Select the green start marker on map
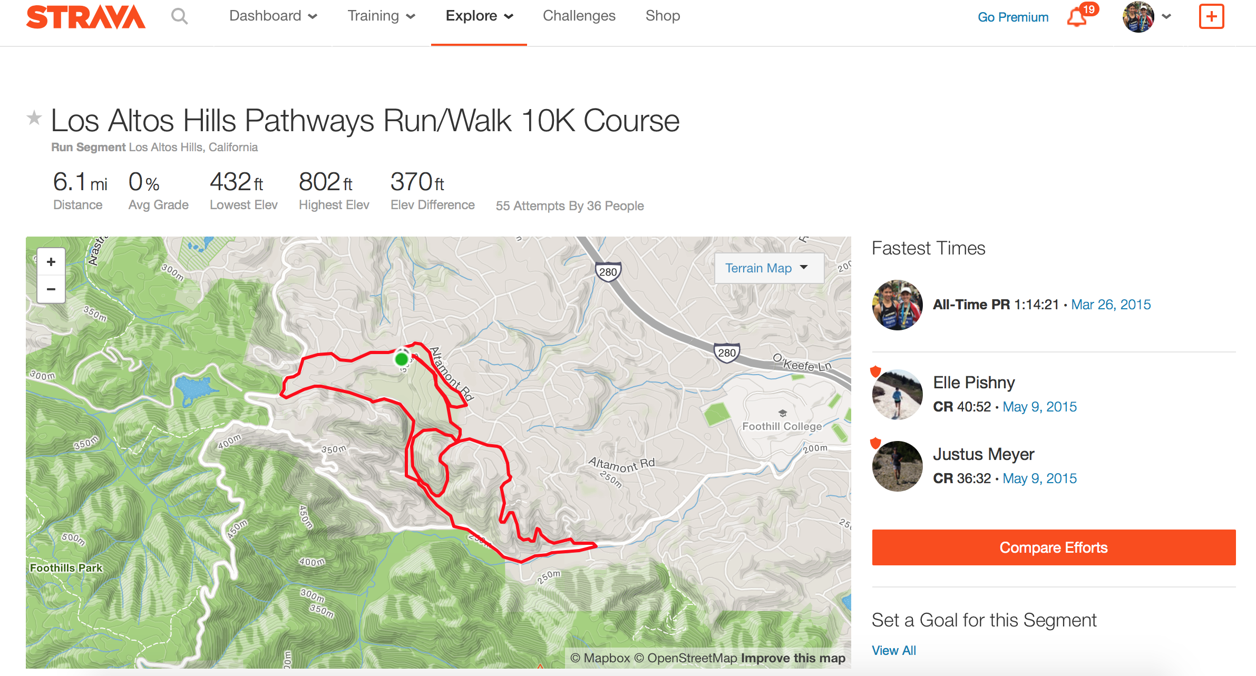This screenshot has width=1256, height=676. (x=401, y=359)
